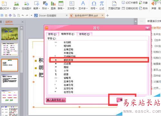
Task: Click the 符号 Omega symbol icon
Action: (x=94, y=4)
